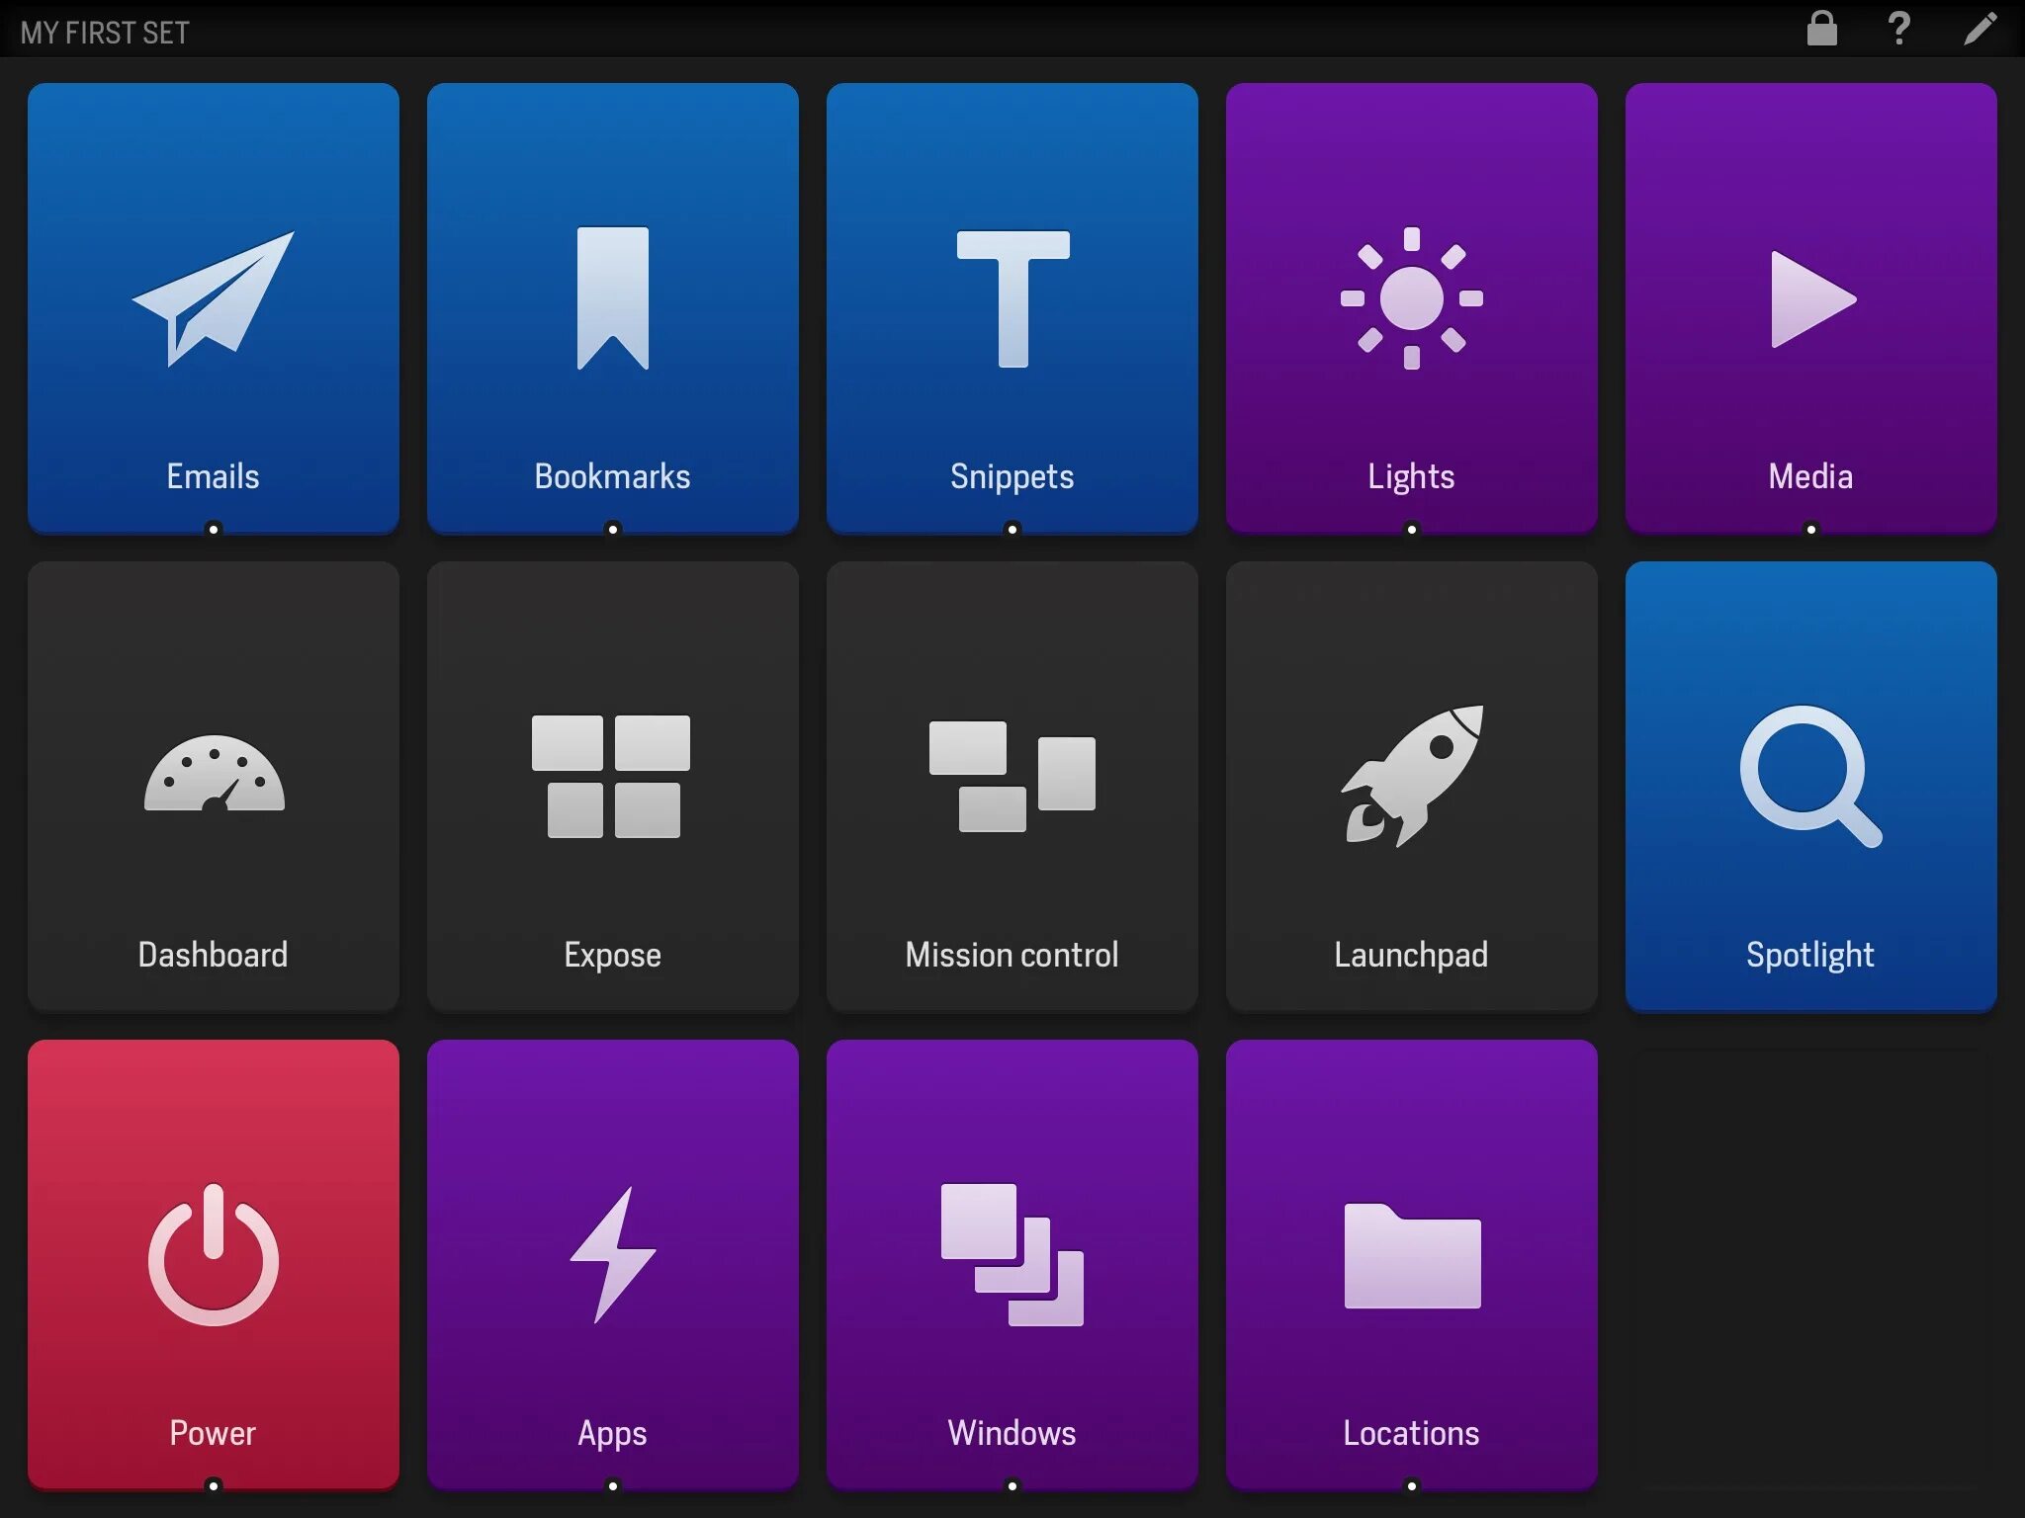2025x1518 pixels.
Task: Tap the red Power tile
Action: pyautogui.click(x=213, y=1263)
